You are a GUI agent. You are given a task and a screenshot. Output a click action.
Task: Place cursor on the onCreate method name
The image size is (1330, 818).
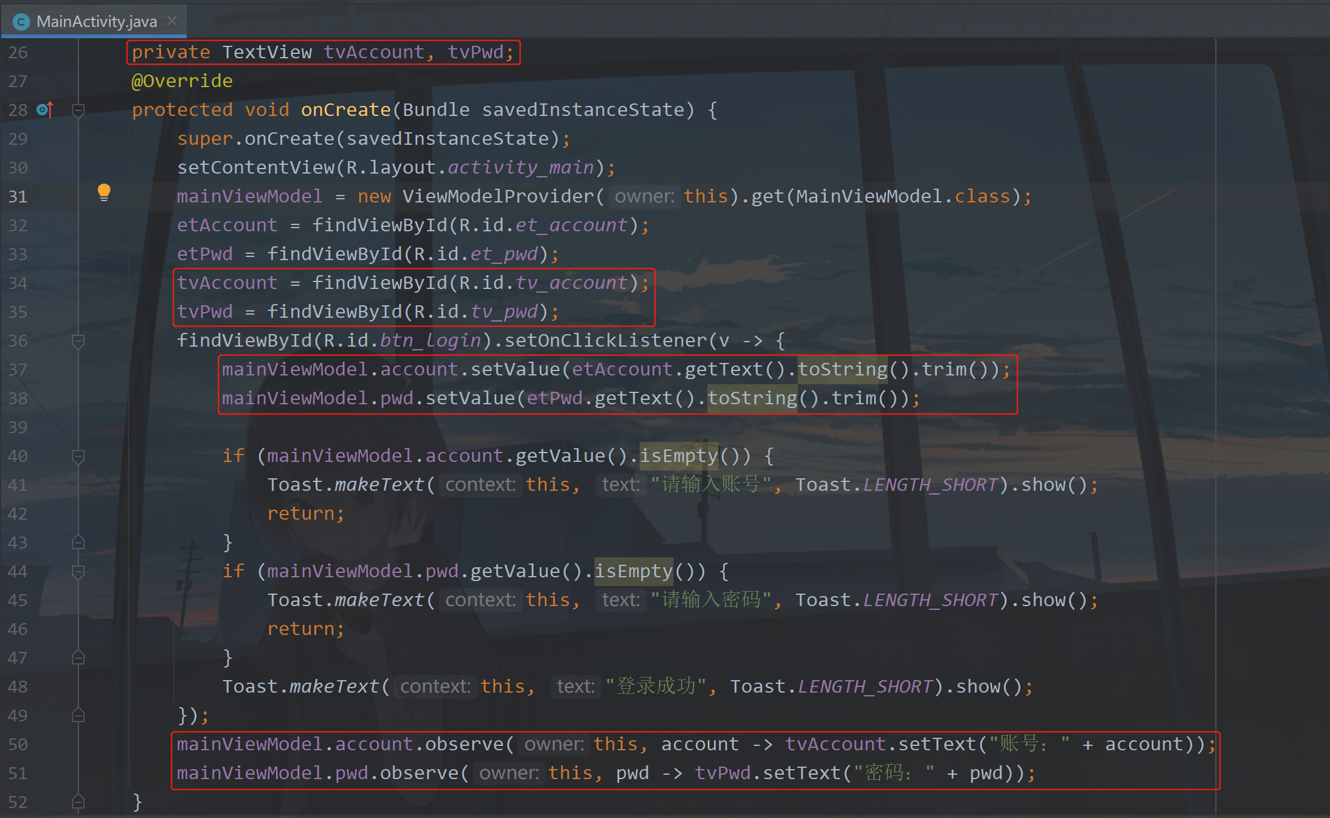click(x=346, y=110)
